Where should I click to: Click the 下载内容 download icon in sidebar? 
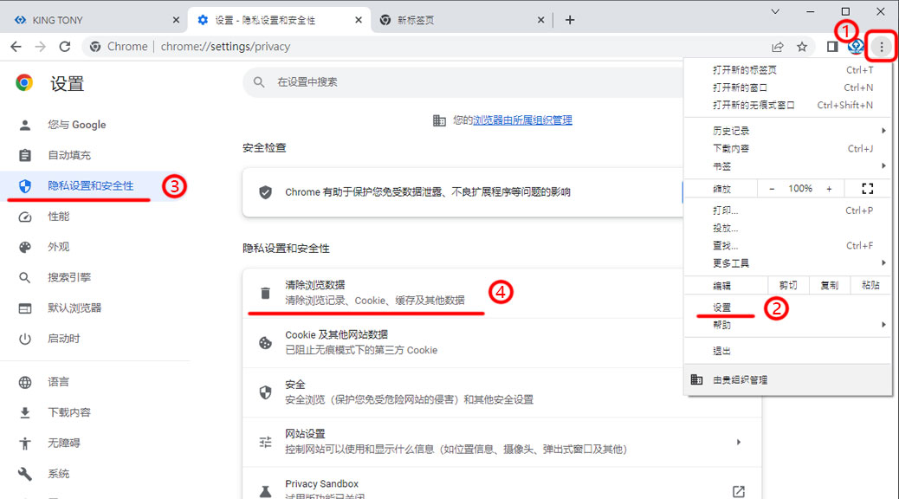point(24,413)
